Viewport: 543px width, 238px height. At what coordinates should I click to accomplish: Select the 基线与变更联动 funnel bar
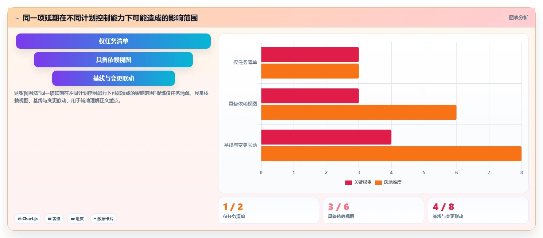pyautogui.click(x=113, y=78)
